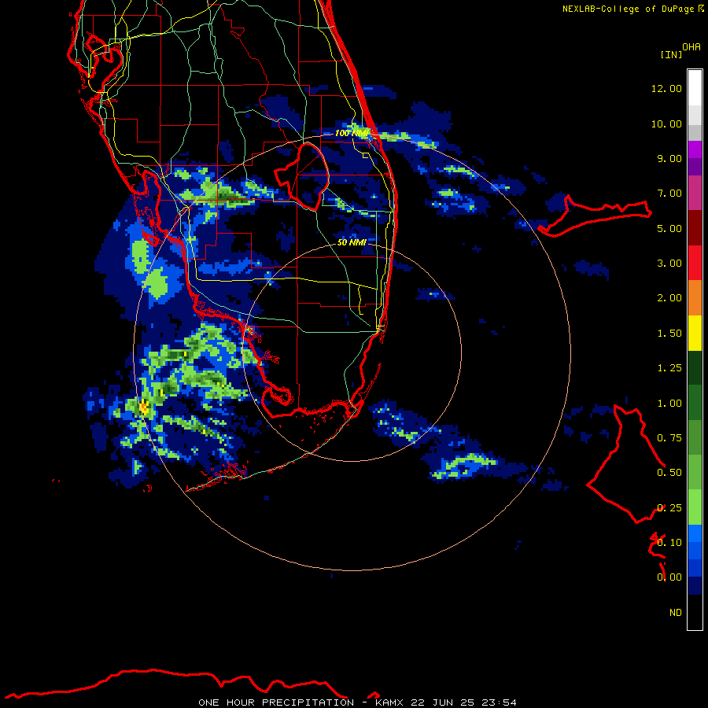Click the ONE HOUR PRECIPITATION KAMX caption

pyautogui.click(x=357, y=702)
